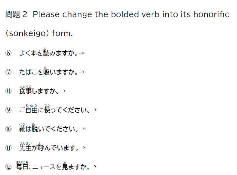Click the 問題２ heading text

tap(16, 14)
